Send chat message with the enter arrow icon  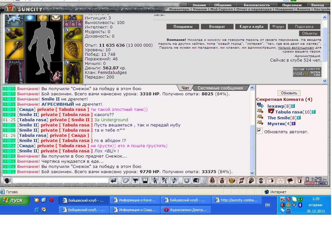click(x=114, y=180)
